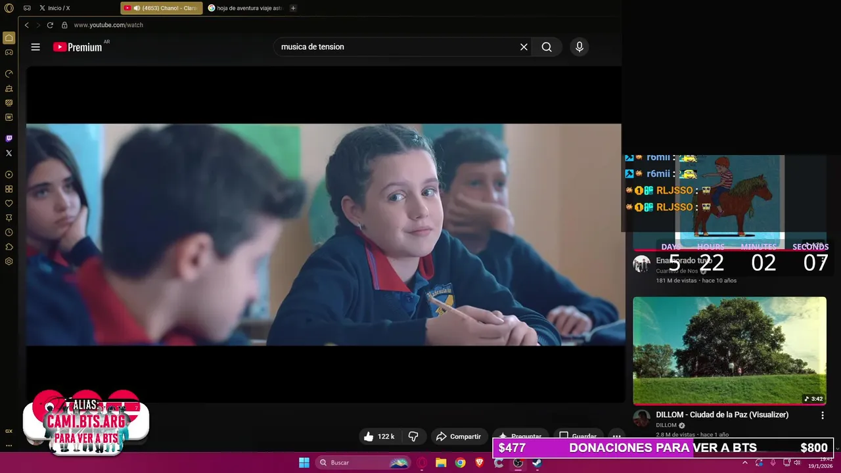Like the video, 122 k
The height and width of the screenshot is (473, 841).
tap(379, 436)
